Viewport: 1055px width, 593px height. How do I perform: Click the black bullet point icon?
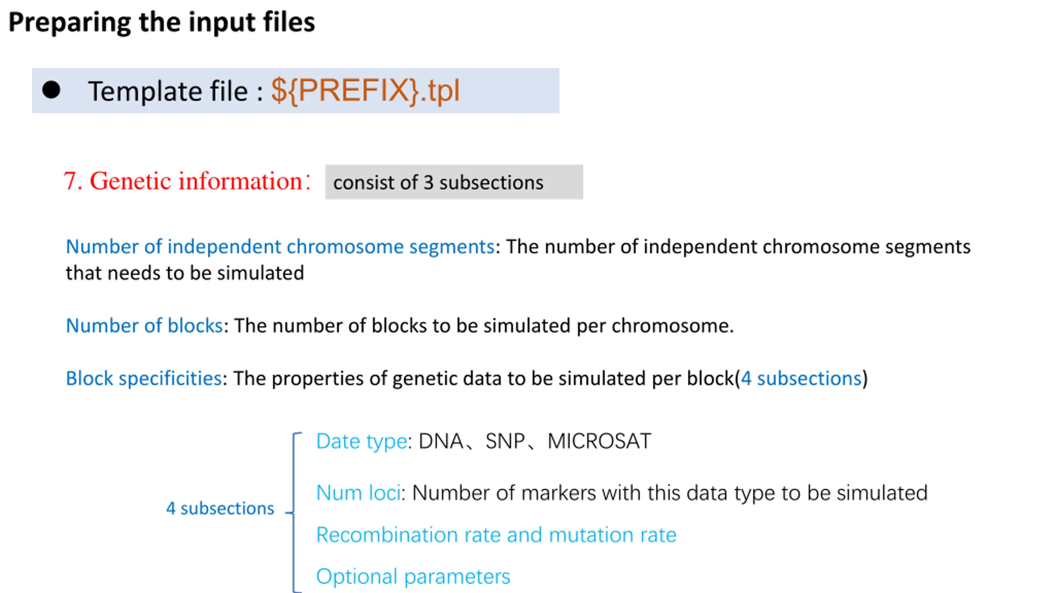pos(51,90)
